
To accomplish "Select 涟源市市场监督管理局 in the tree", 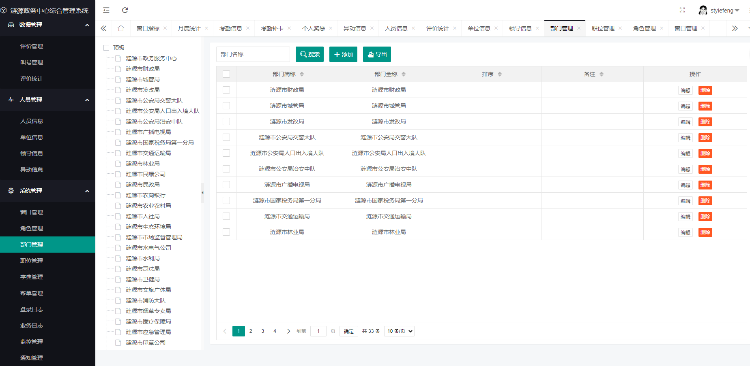I will 154,237.
